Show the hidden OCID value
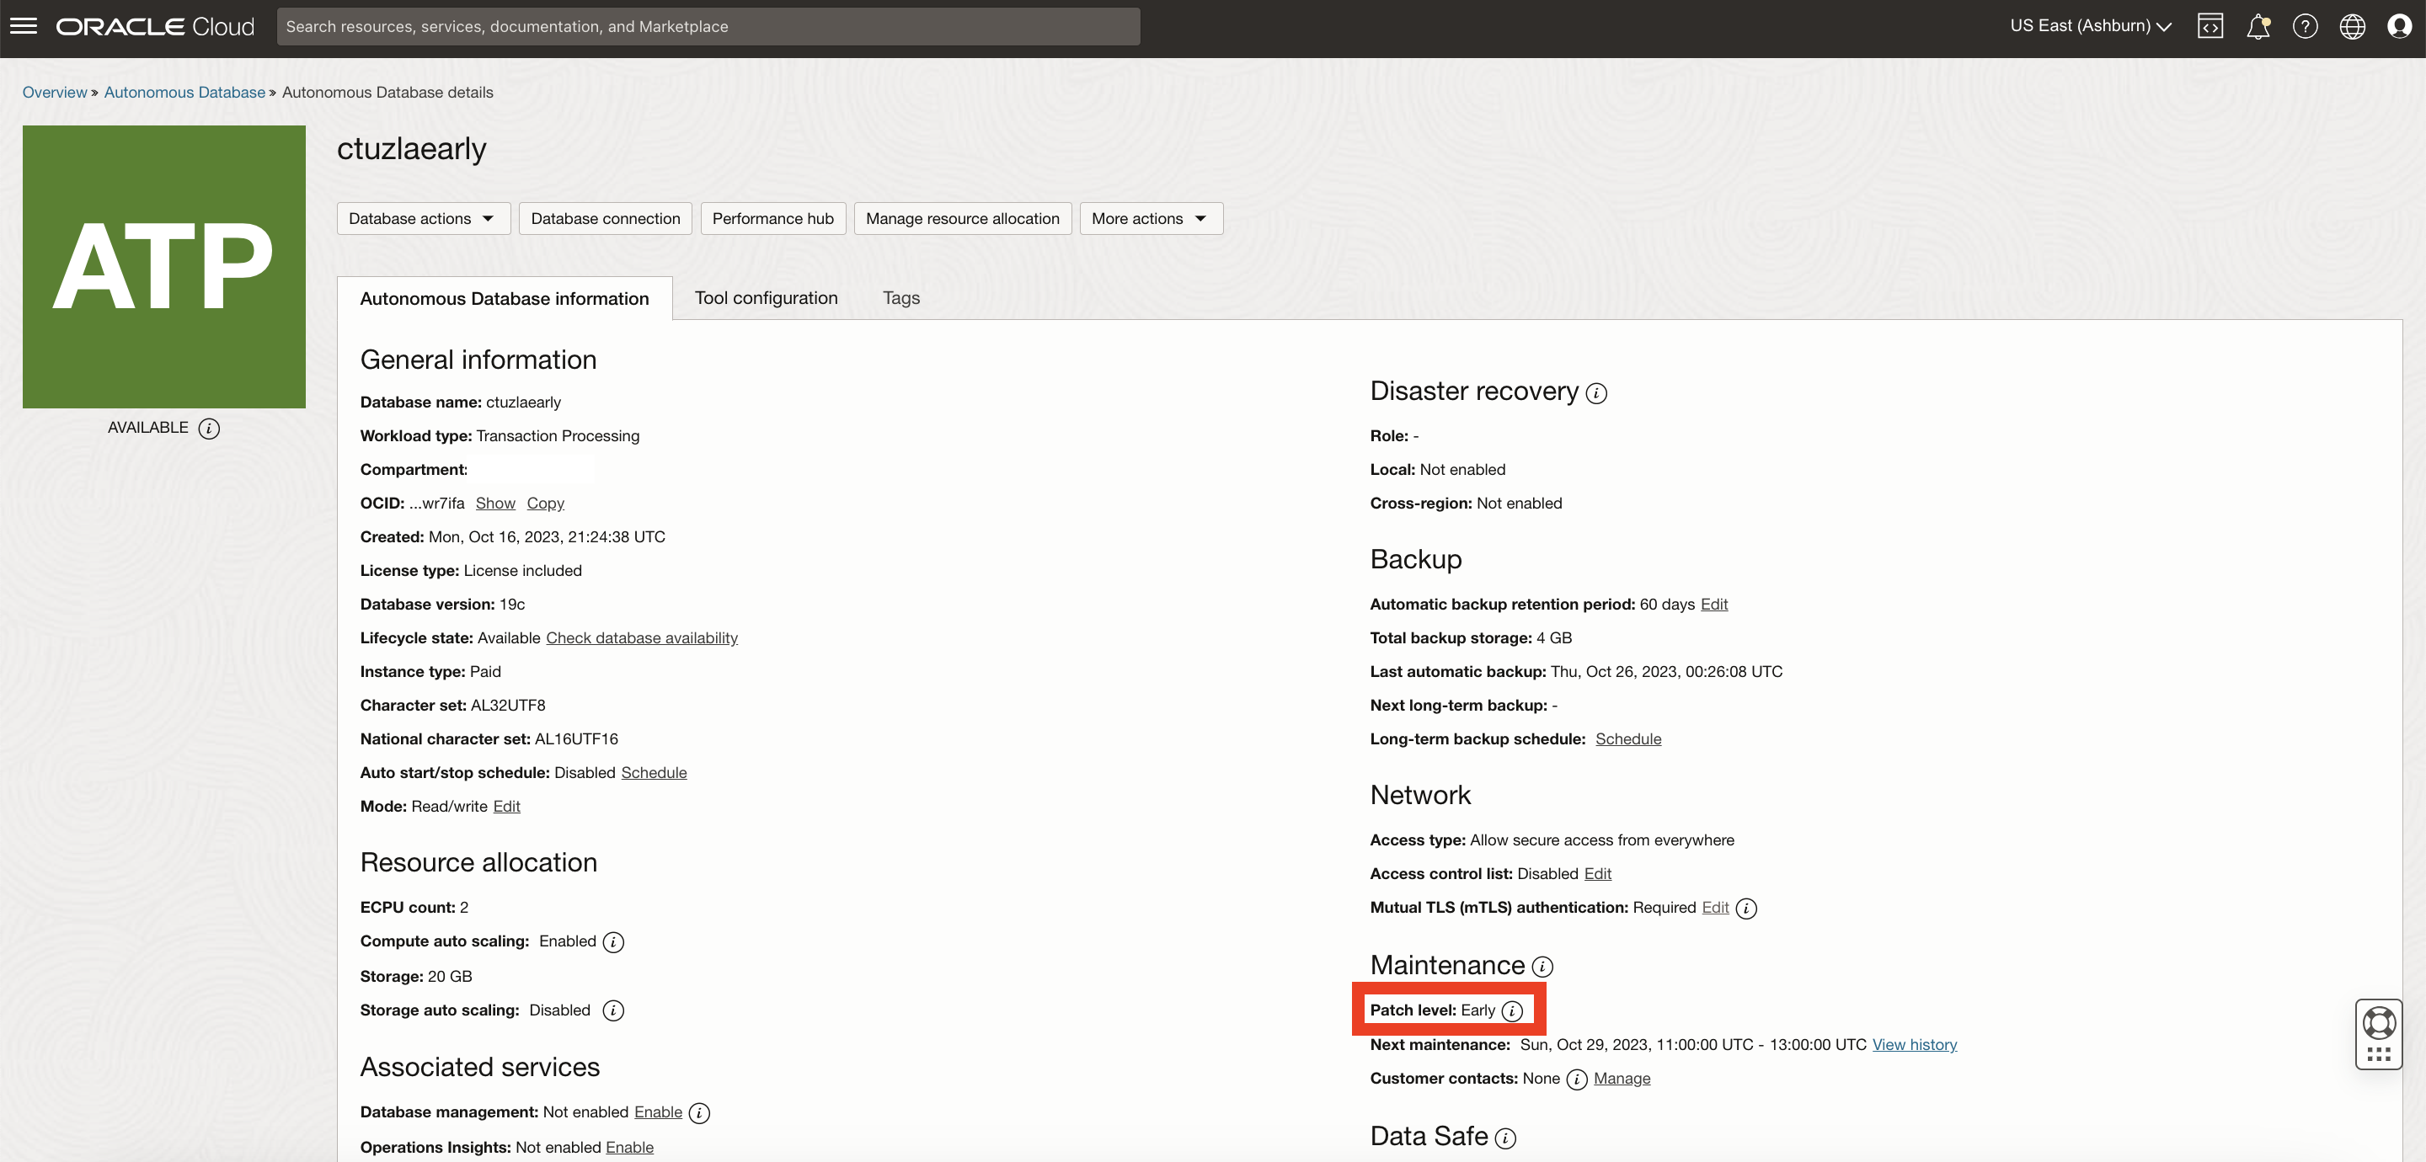2426x1162 pixels. (x=495, y=503)
